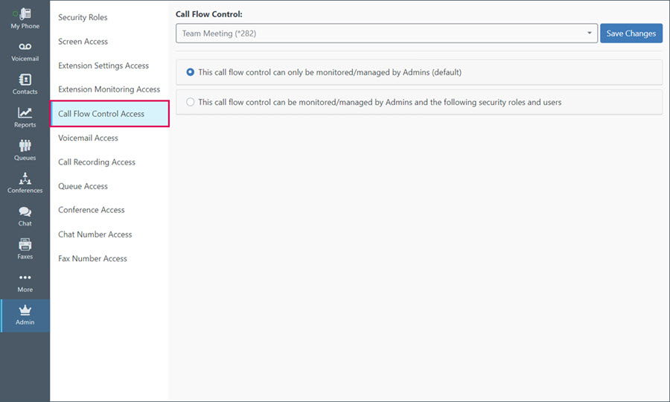The image size is (670, 402).
Task: Switch to Extension Monitoring Access
Action: click(109, 89)
